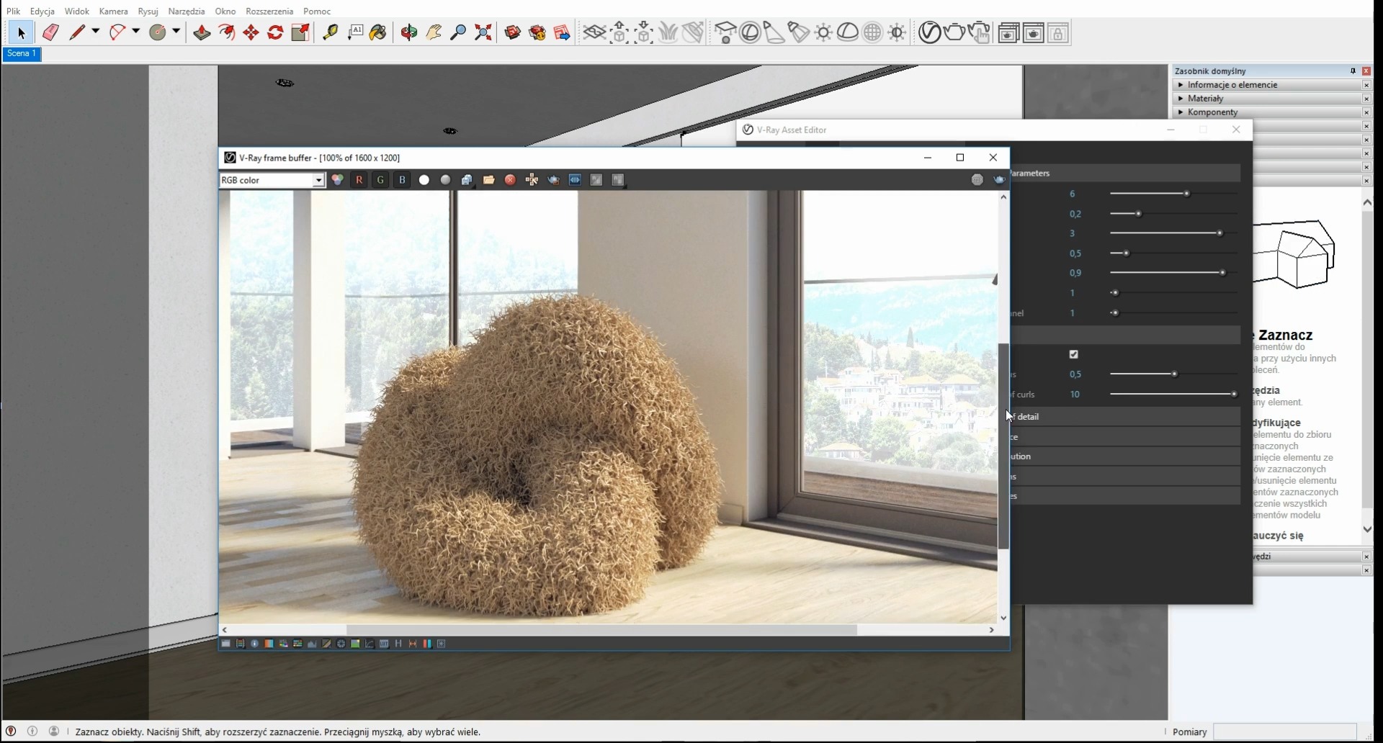Load image folder icon in frame buffer

pos(489,180)
